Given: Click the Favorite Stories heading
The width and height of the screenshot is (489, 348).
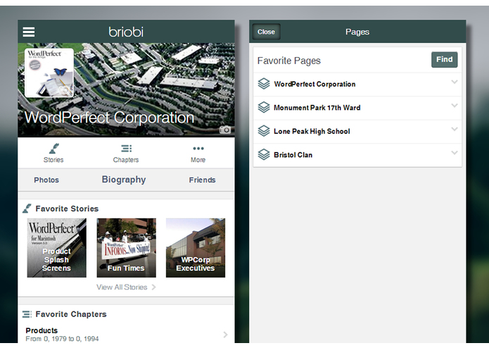Looking at the screenshot, I should pyautogui.click(x=67, y=209).
